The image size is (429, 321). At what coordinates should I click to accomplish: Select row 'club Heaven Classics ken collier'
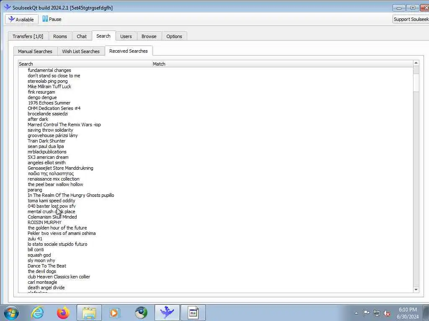tap(215, 277)
